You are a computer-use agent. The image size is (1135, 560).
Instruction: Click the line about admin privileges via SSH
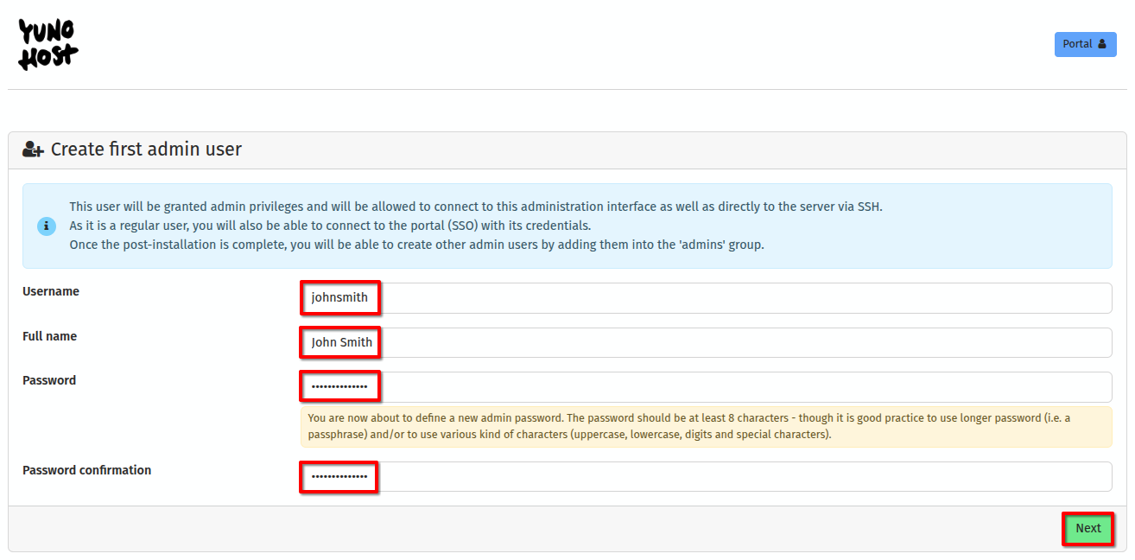(x=476, y=207)
